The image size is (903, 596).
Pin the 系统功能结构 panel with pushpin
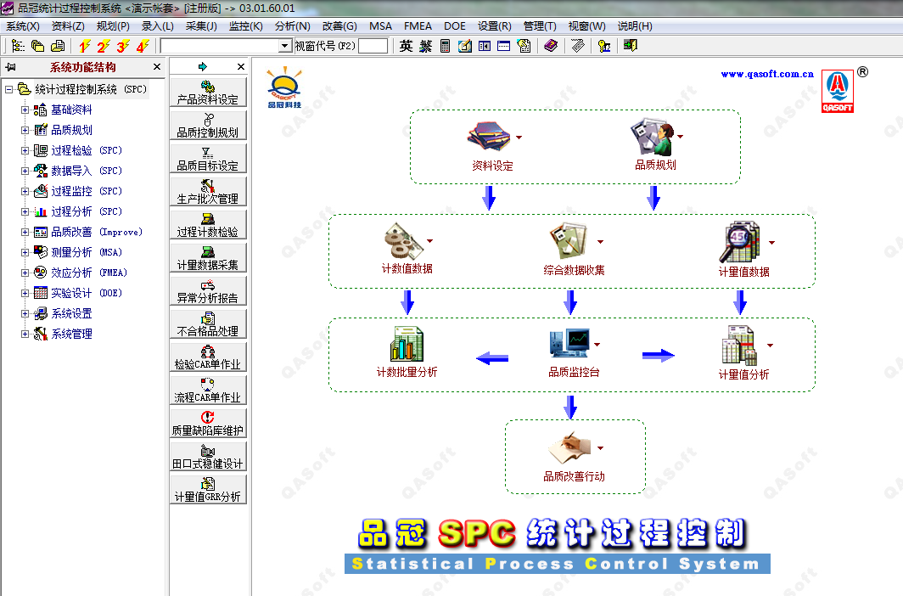(10, 67)
